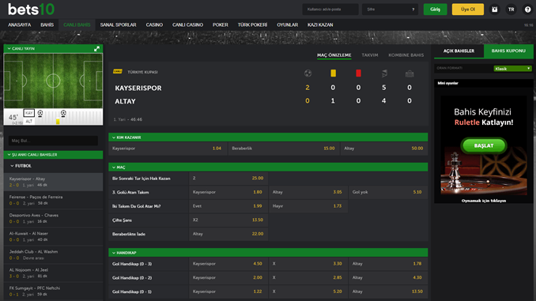Open the SANAL SPORLAR menu
536x301 pixels.
(x=119, y=25)
